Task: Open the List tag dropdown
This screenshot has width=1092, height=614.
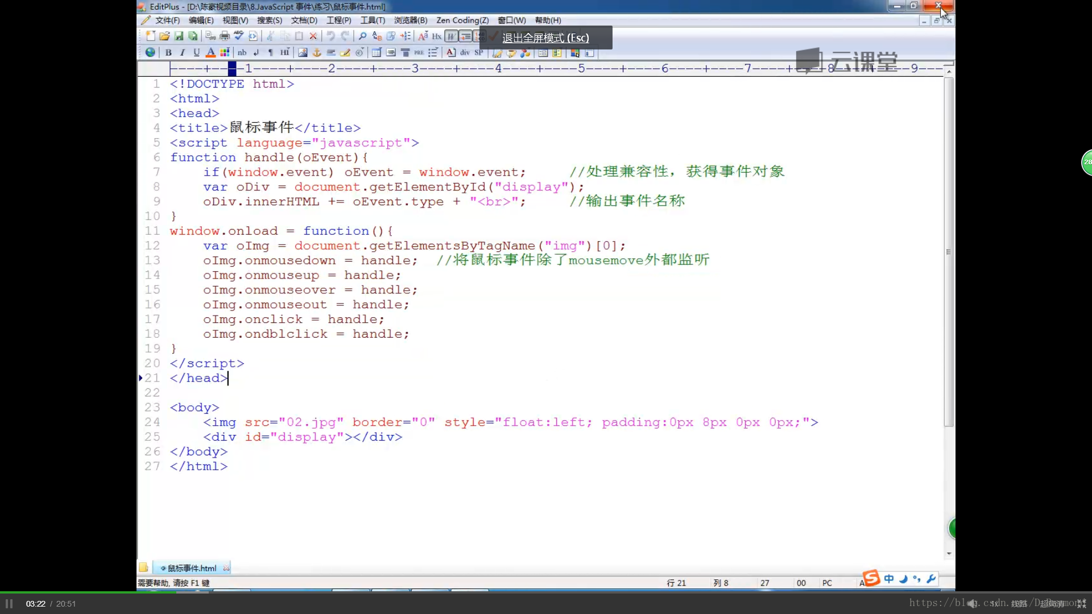Action: (433, 52)
